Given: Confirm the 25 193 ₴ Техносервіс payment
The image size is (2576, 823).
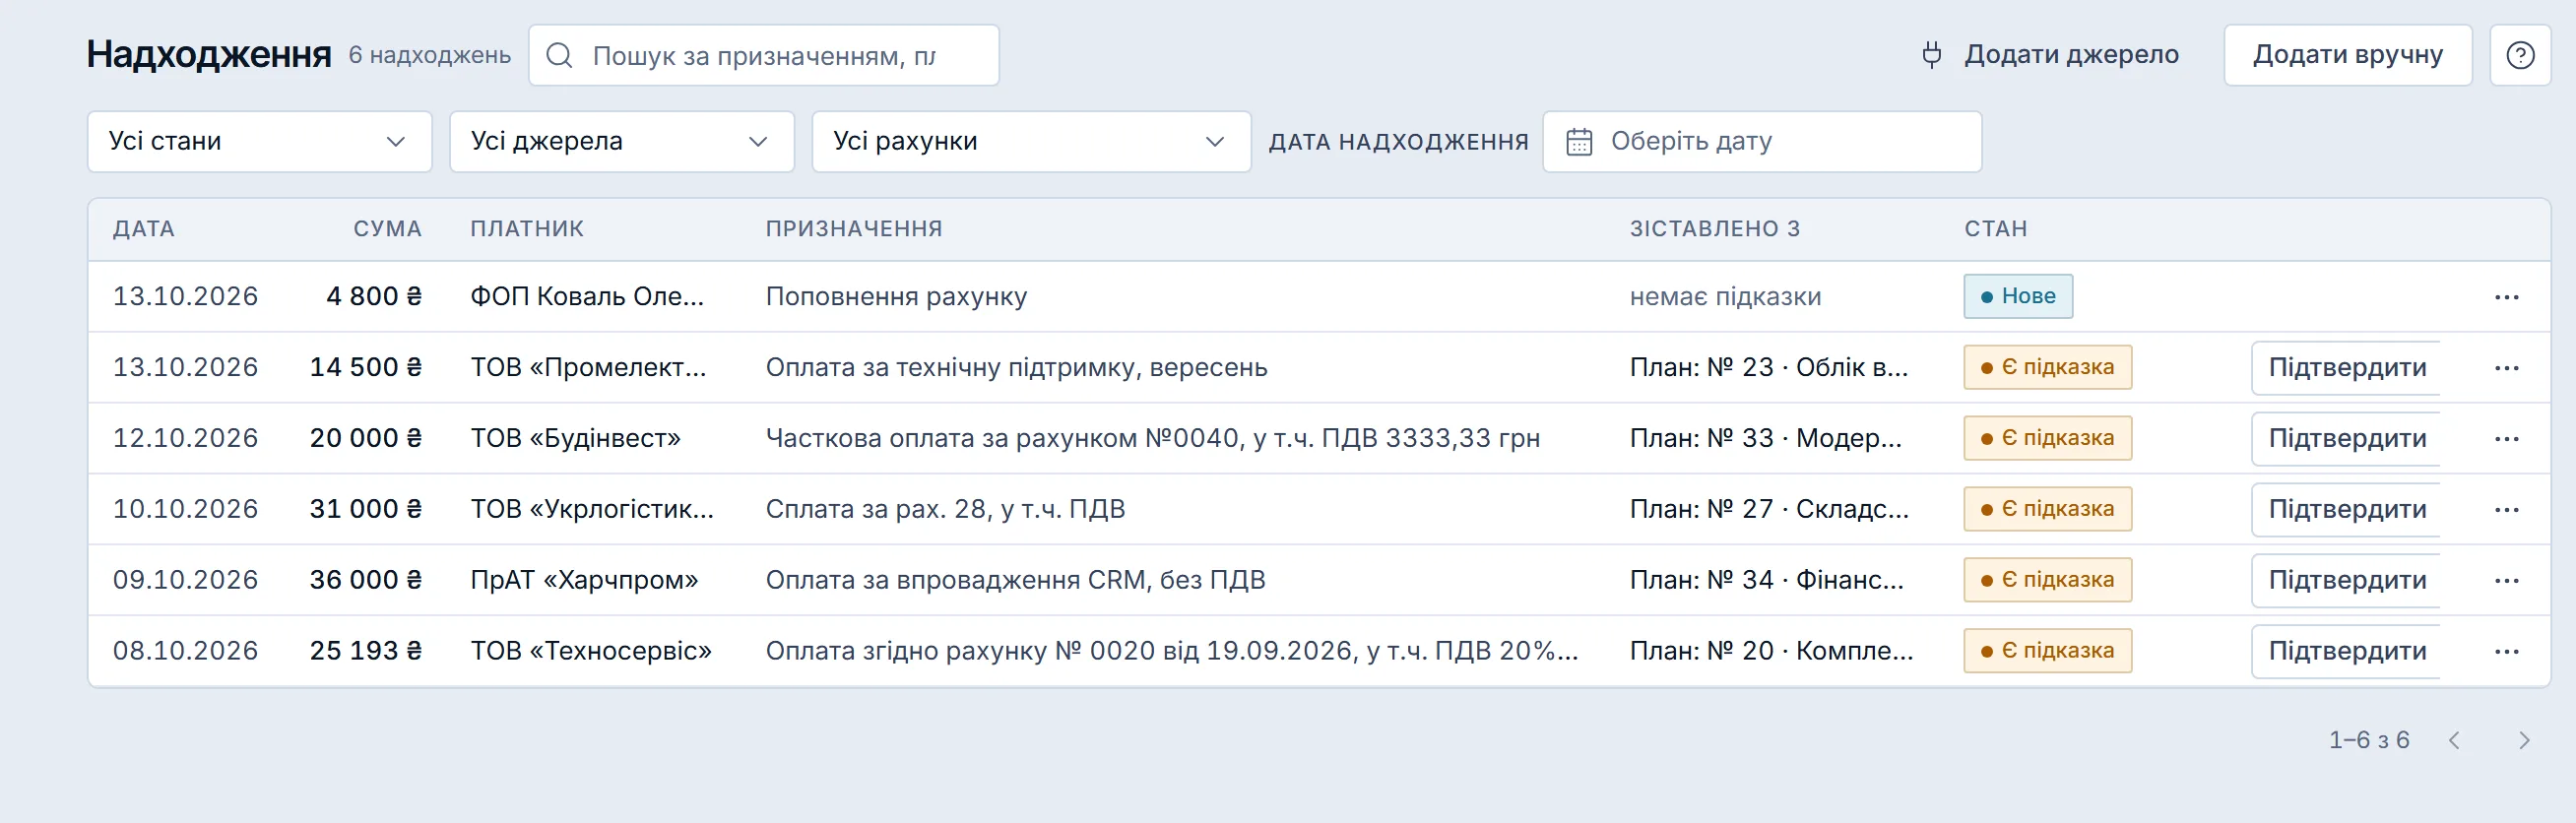Looking at the screenshot, I should point(2346,652).
